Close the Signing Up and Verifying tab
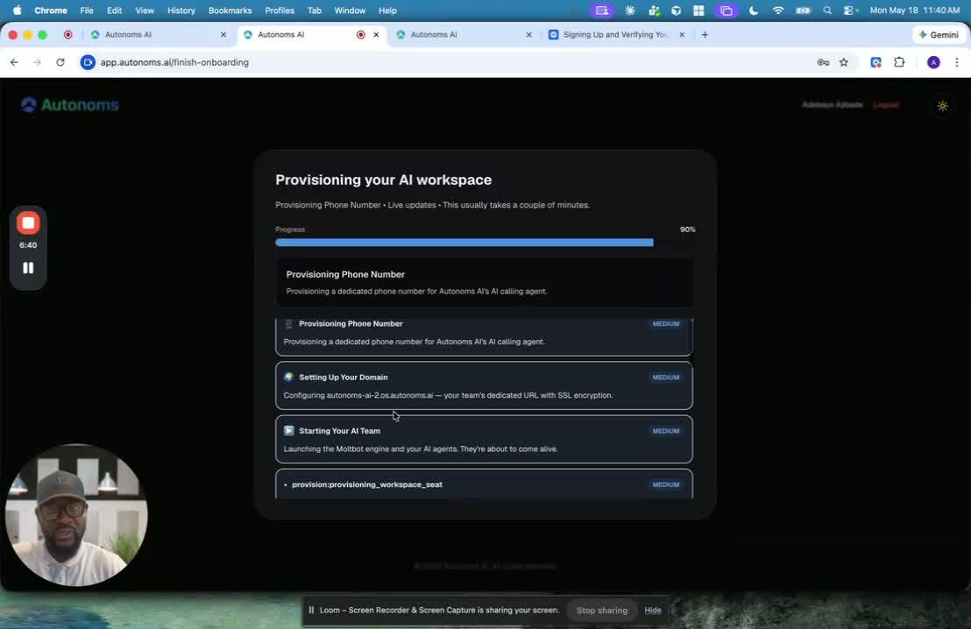This screenshot has width=971, height=629. pos(682,35)
